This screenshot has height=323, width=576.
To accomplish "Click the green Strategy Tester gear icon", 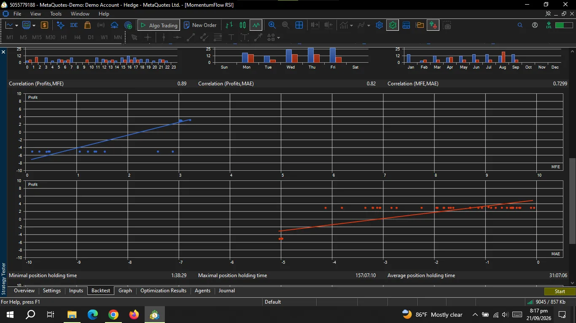I will (x=393, y=25).
